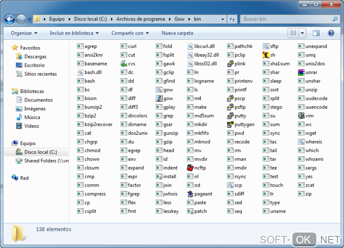Select the dos2unix file

point(134,133)
